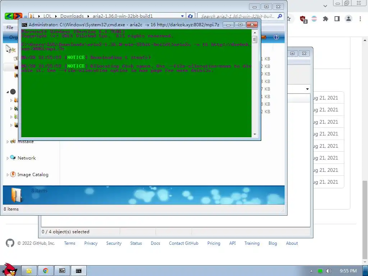Click the Image Catalog lightning icon

click(x=13, y=174)
